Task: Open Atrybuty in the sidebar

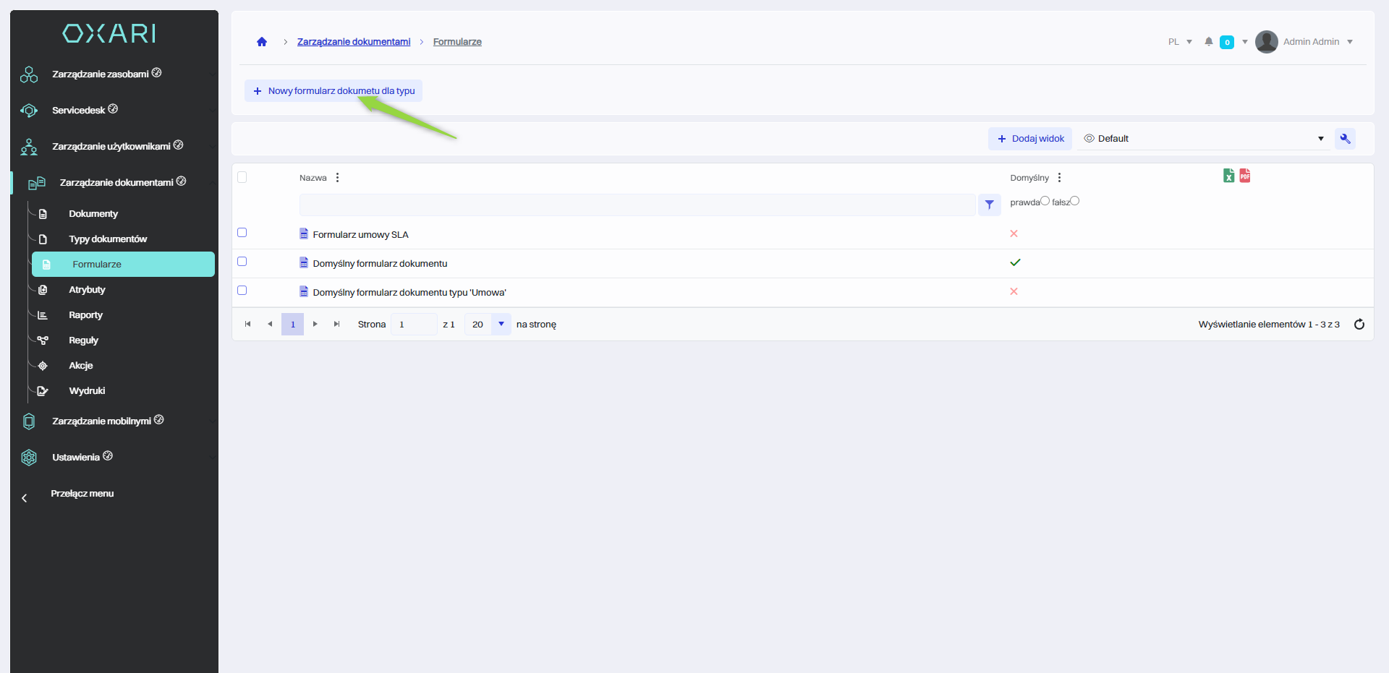Action: [87, 290]
